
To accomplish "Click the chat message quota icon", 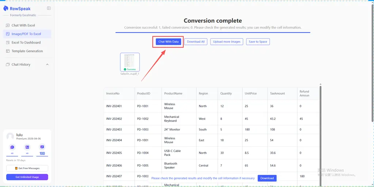I will 12,147.
